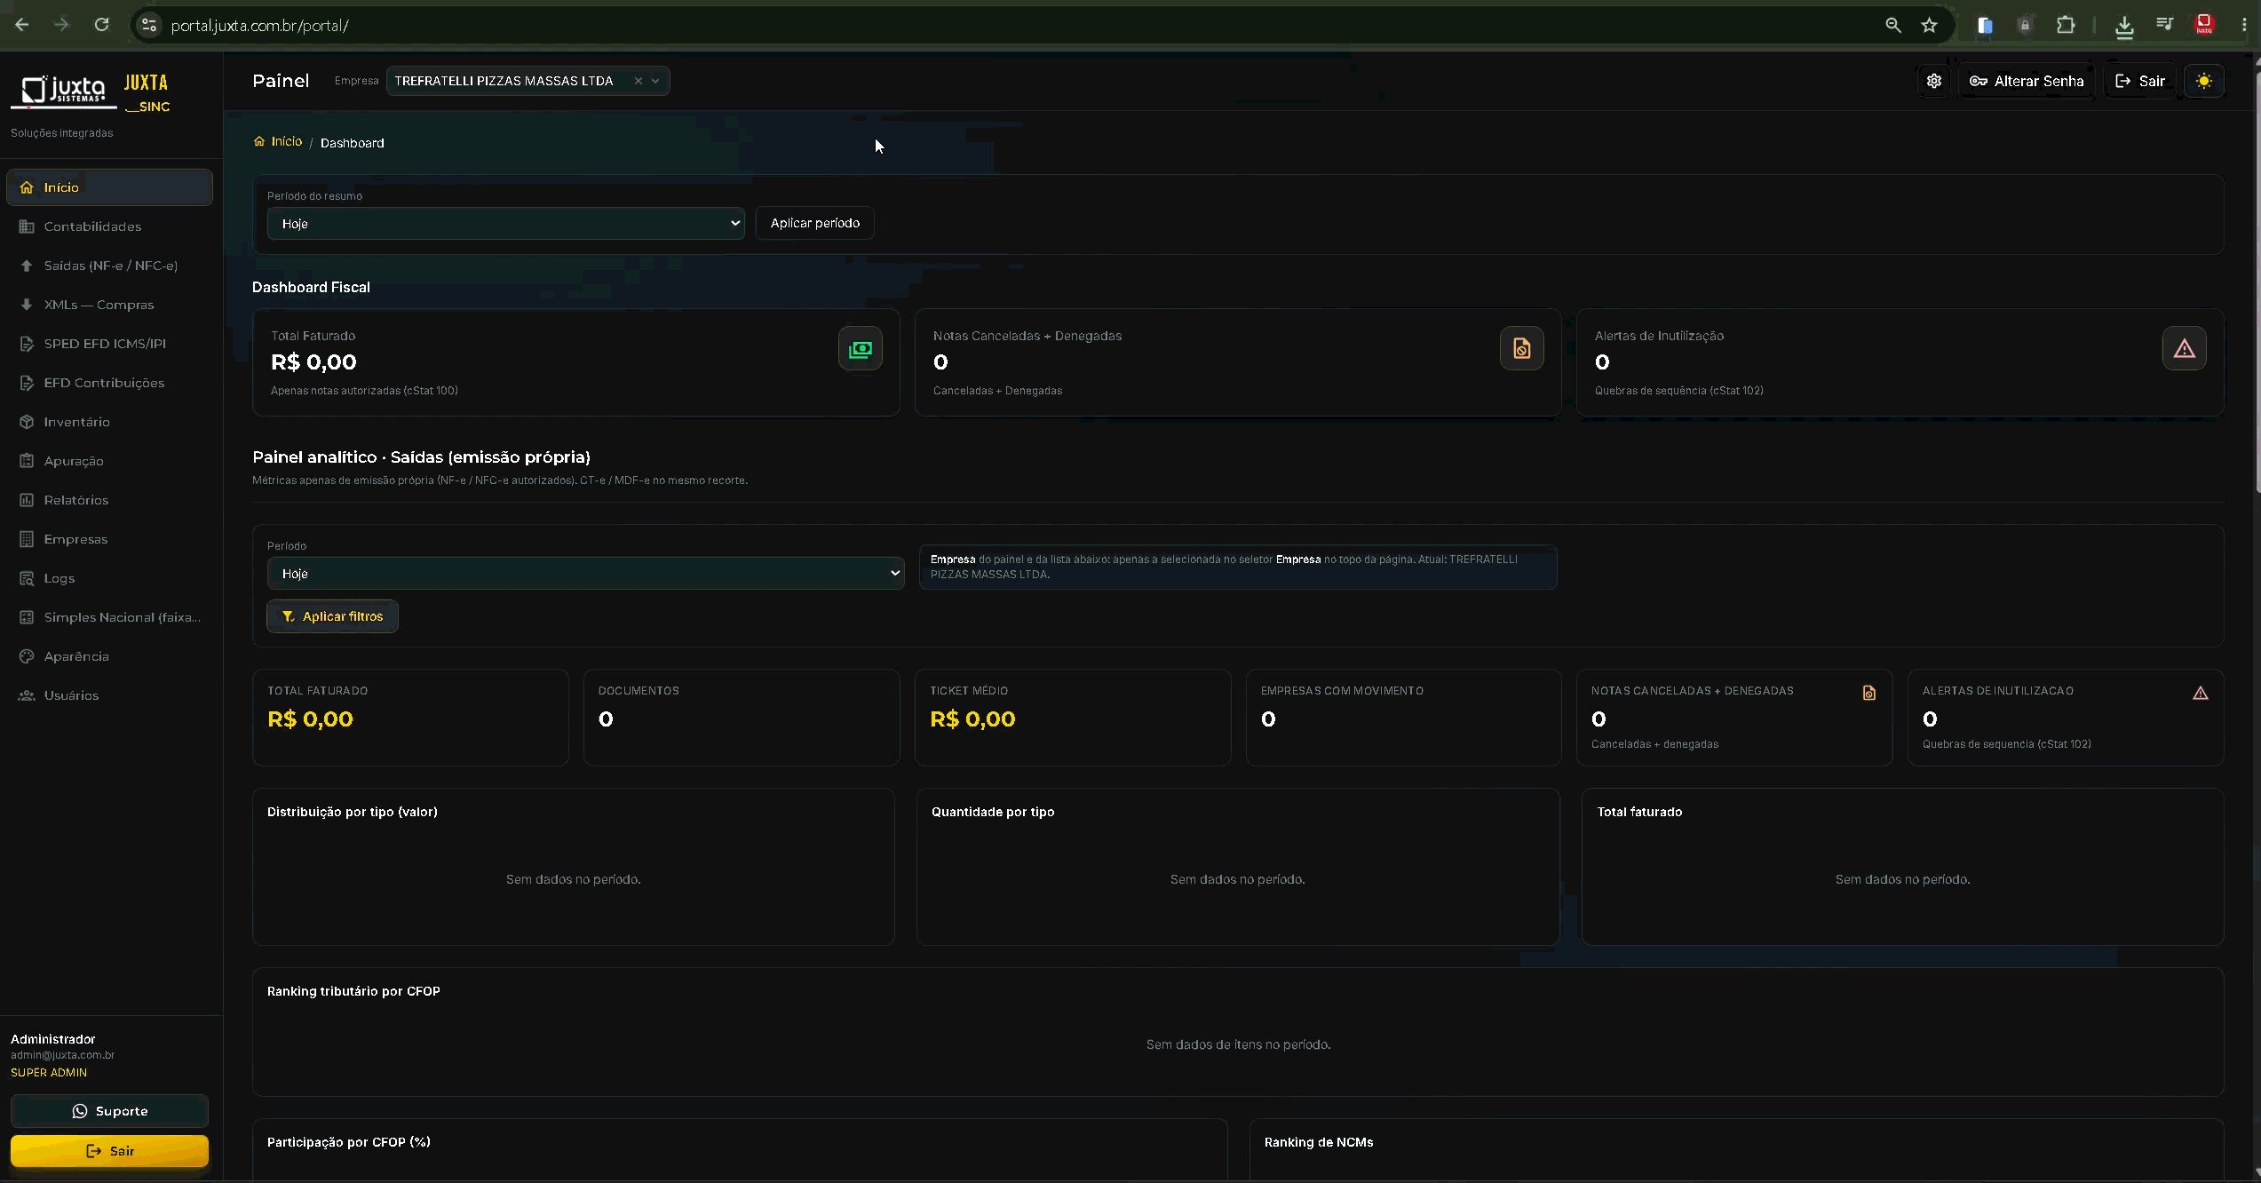Click the Início breadcrumb link
Image resolution: width=2261 pixels, height=1183 pixels.
pos(278,141)
